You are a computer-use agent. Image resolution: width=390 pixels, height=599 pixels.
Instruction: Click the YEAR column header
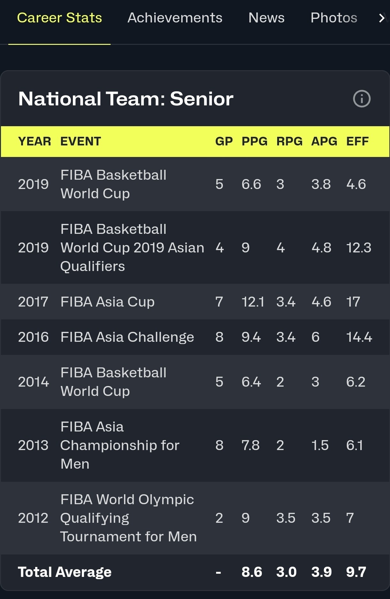coord(35,141)
